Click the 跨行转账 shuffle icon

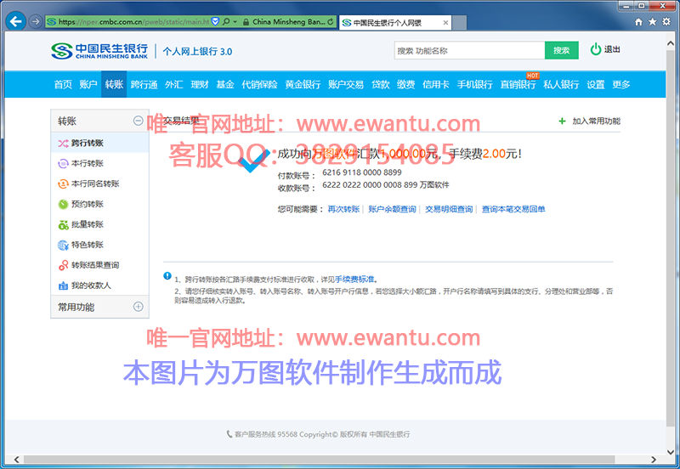click(x=63, y=143)
